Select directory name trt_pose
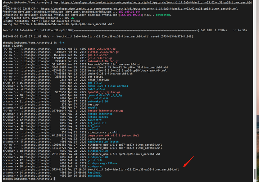Viewport: 259px width, 182px height. point(94,126)
